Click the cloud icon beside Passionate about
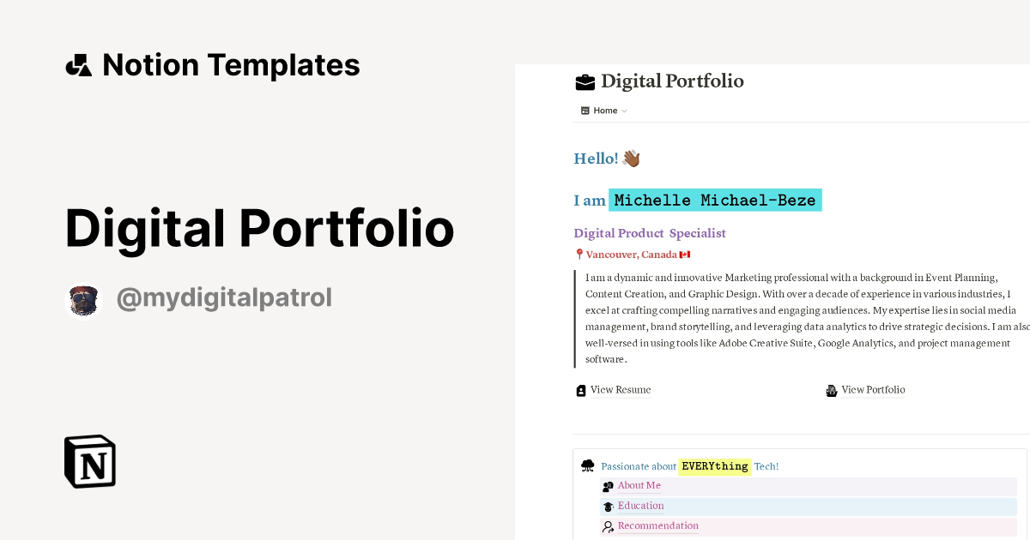The image size is (1030, 540). point(588,466)
